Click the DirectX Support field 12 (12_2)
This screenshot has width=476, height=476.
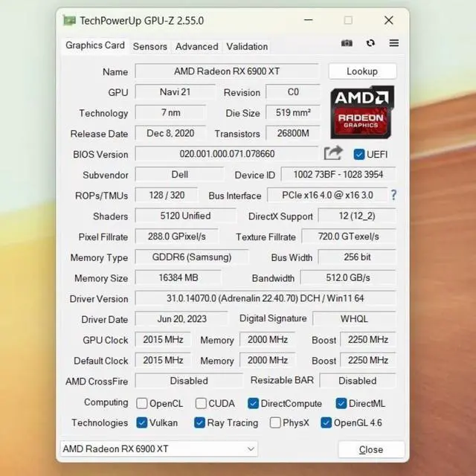coord(357,216)
